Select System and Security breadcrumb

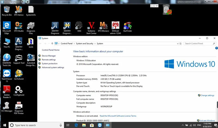point(84,43)
